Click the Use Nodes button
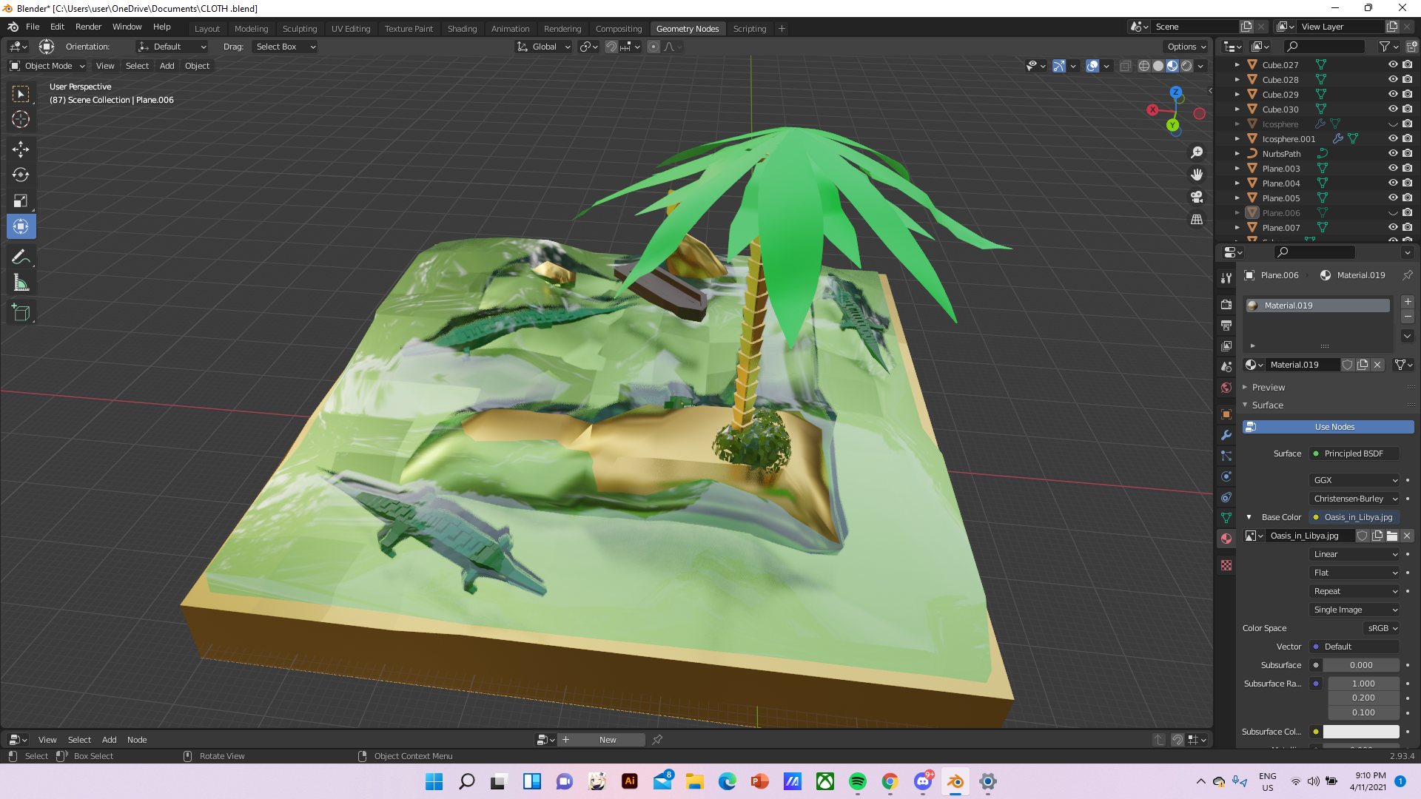This screenshot has height=799, width=1421. coord(1328,427)
